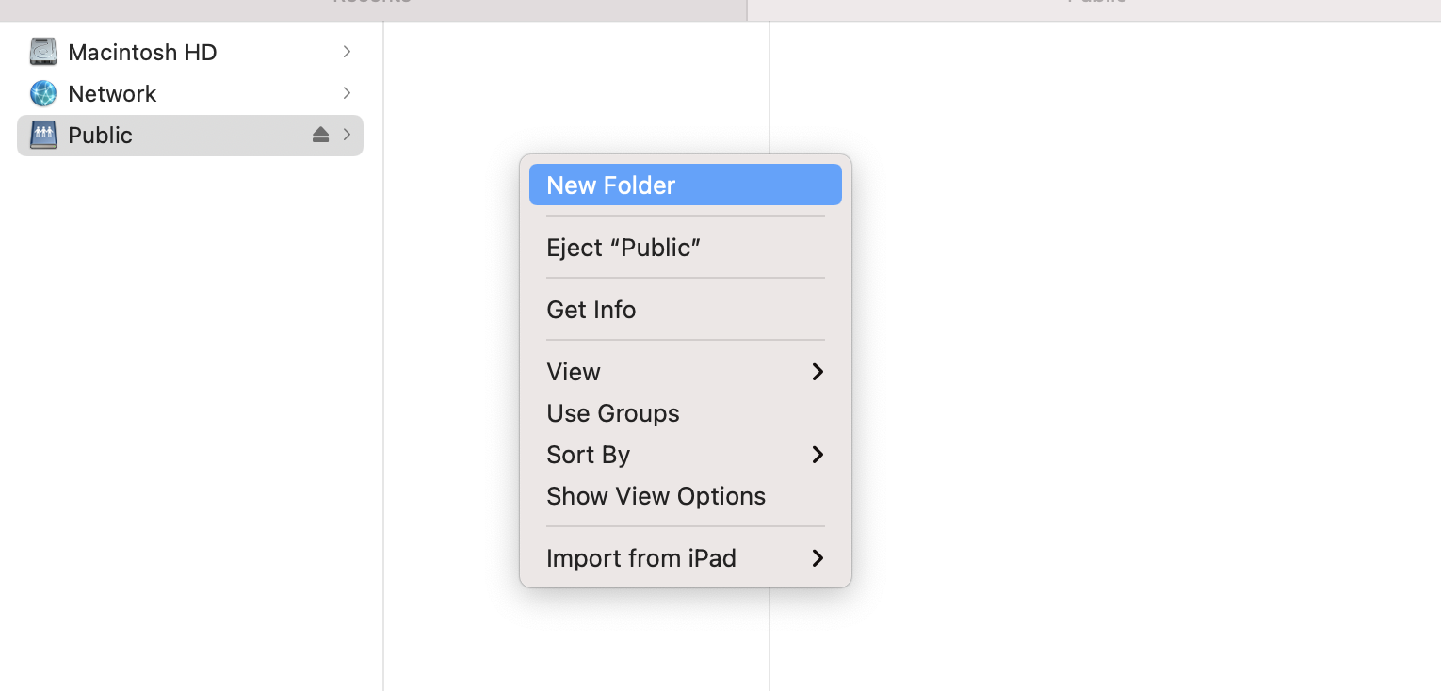Open Get Info from the context menu
Image resolution: width=1441 pixels, height=691 pixels.
(x=686, y=310)
